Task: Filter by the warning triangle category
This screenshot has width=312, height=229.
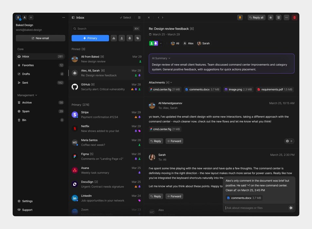Action: click(114, 38)
